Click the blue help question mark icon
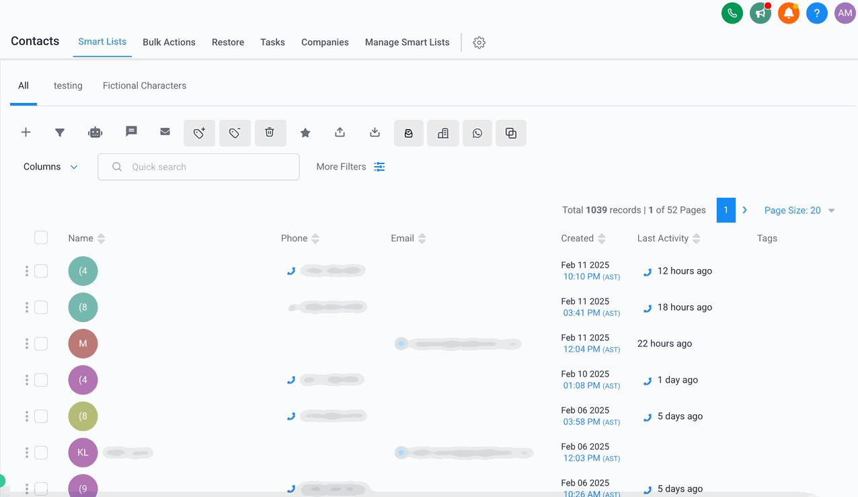The image size is (858, 497). (817, 13)
